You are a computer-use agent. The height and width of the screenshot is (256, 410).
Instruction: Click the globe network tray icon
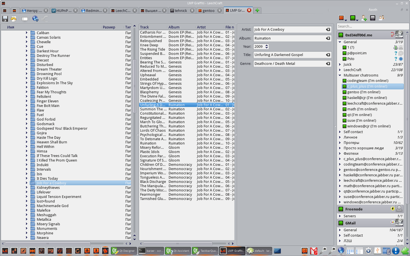click(x=341, y=251)
